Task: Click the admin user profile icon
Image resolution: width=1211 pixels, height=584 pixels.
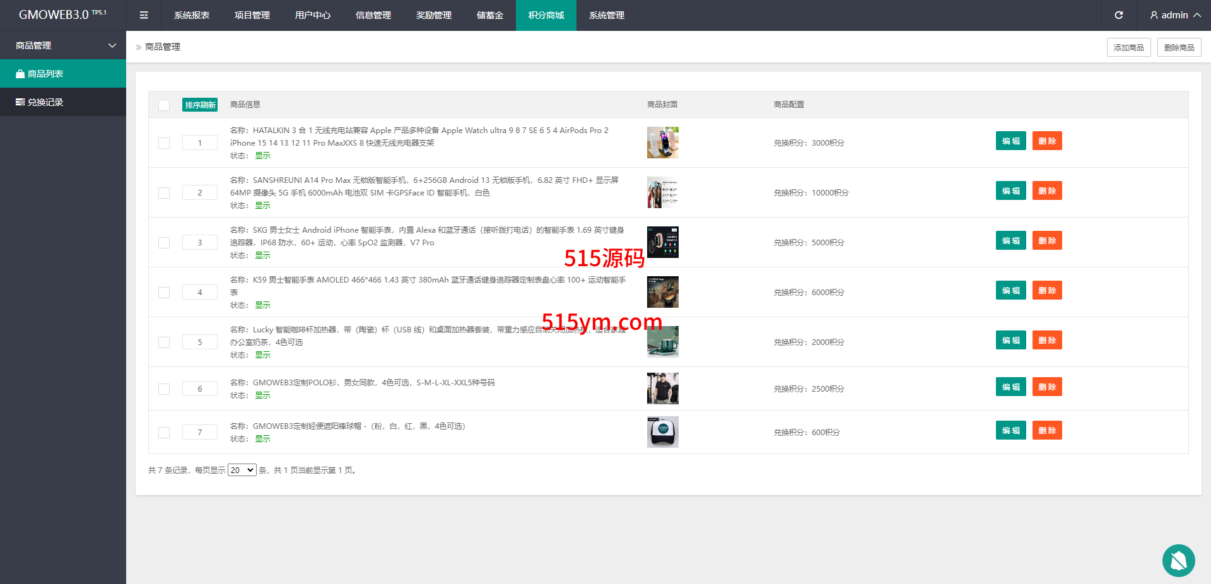Action: [1154, 15]
